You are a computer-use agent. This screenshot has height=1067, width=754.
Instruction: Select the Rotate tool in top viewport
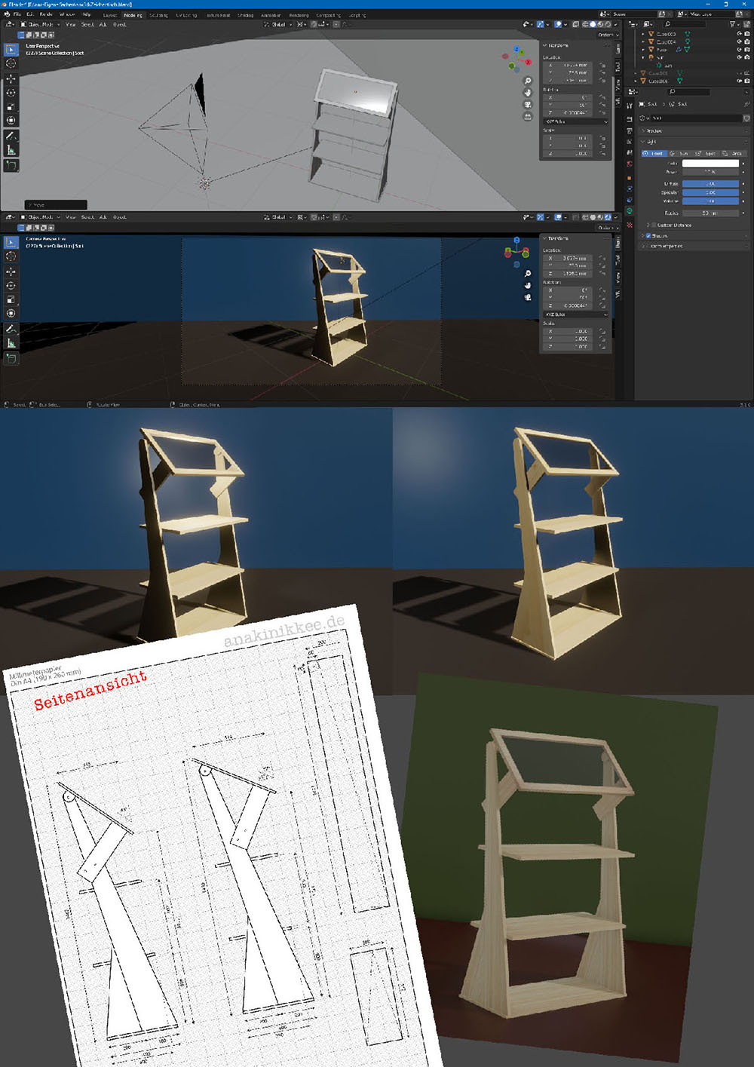coord(11,93)
